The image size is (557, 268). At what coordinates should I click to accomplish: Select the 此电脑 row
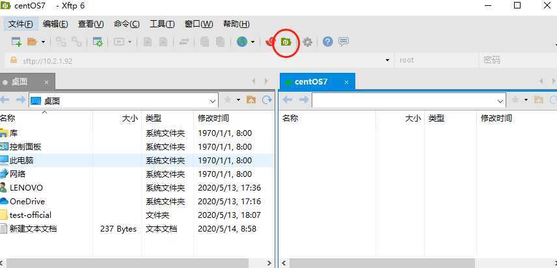pos(137,161)
